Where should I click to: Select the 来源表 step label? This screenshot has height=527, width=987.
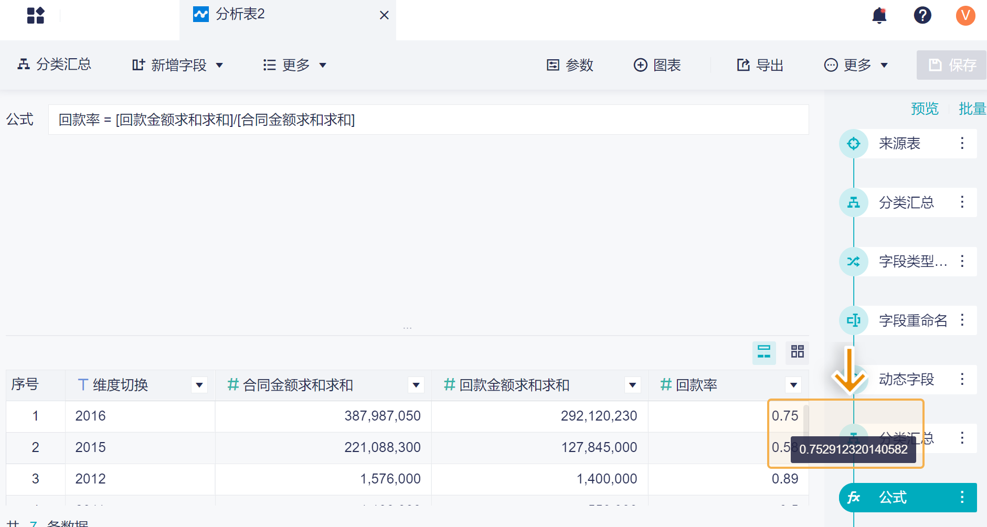click(x=900, y=144)
